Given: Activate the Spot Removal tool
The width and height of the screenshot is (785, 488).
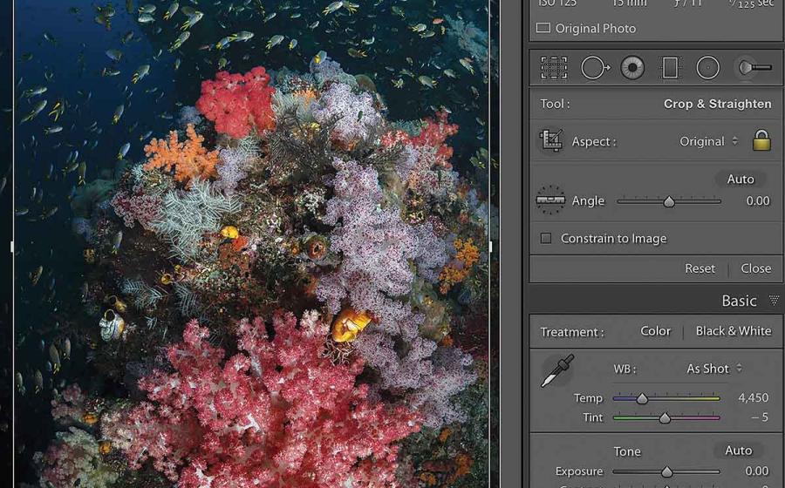Looking at the screenshot, I should (x=594, y=67).
